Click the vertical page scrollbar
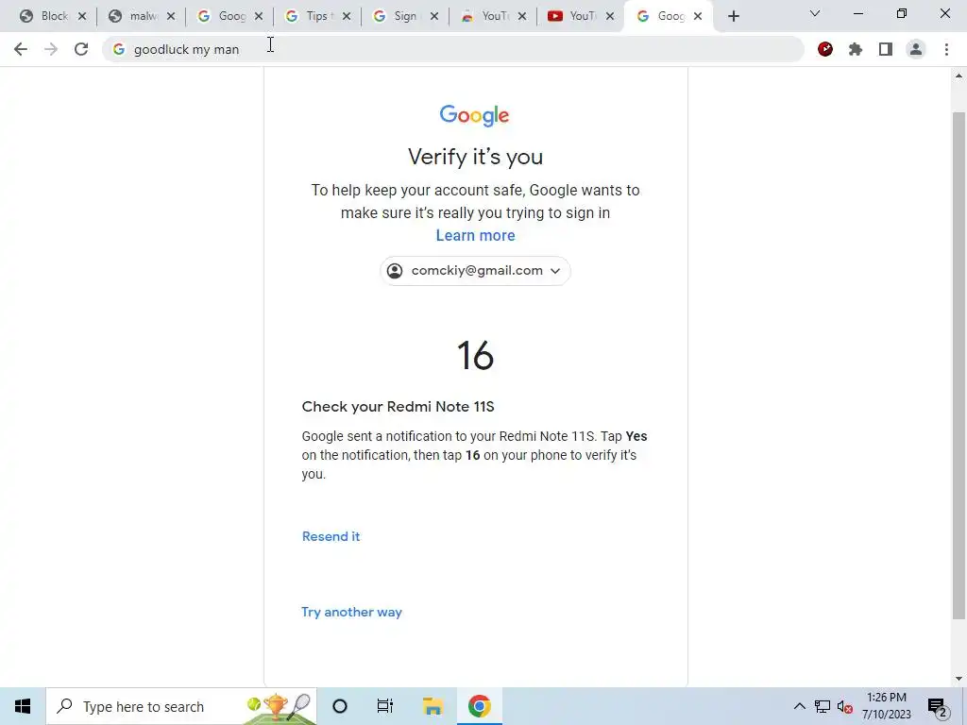The image size is (967, 725). coord(959,365)
